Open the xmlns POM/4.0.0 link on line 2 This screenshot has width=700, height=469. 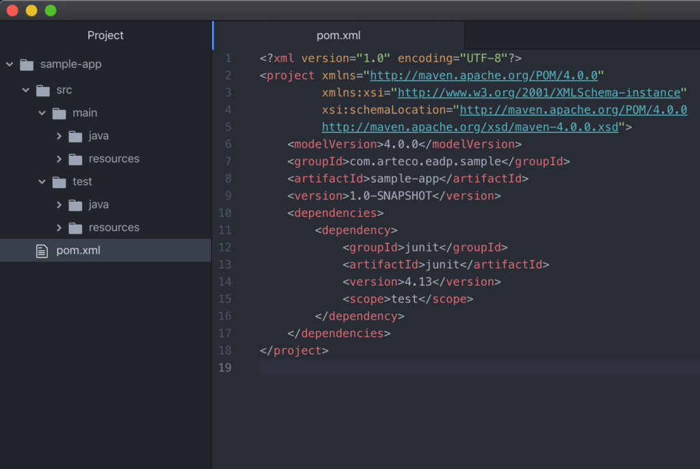pos(483,75)
